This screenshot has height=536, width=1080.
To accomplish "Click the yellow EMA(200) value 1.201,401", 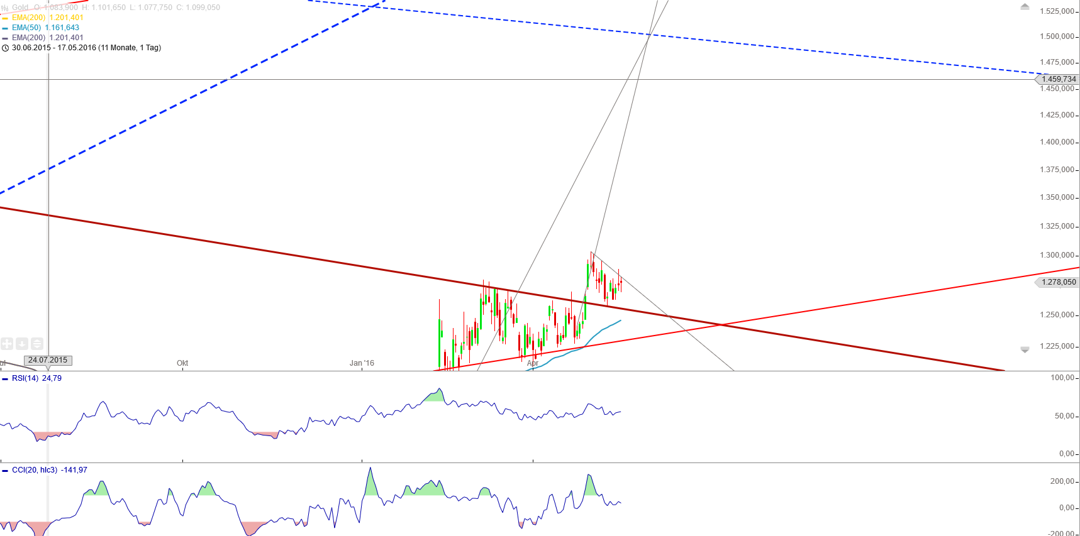I will pos(66,18).
